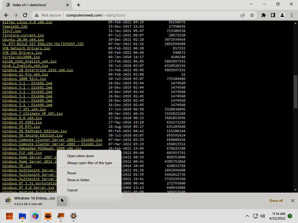
Task: Close the downloads bar
Action: point(293,201)
